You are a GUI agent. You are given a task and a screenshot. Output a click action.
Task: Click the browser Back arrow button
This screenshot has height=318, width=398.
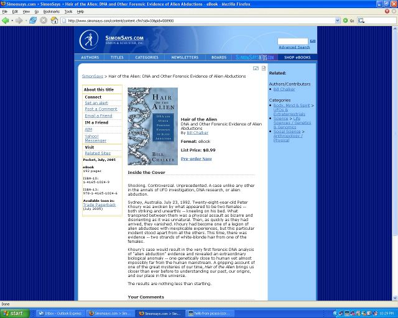(6, 20)
